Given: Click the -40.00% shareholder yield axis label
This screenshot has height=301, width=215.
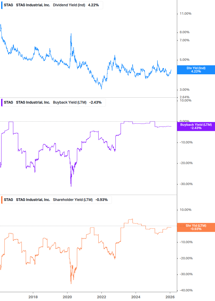Looking at the screenshot, I should click(186, 291).
